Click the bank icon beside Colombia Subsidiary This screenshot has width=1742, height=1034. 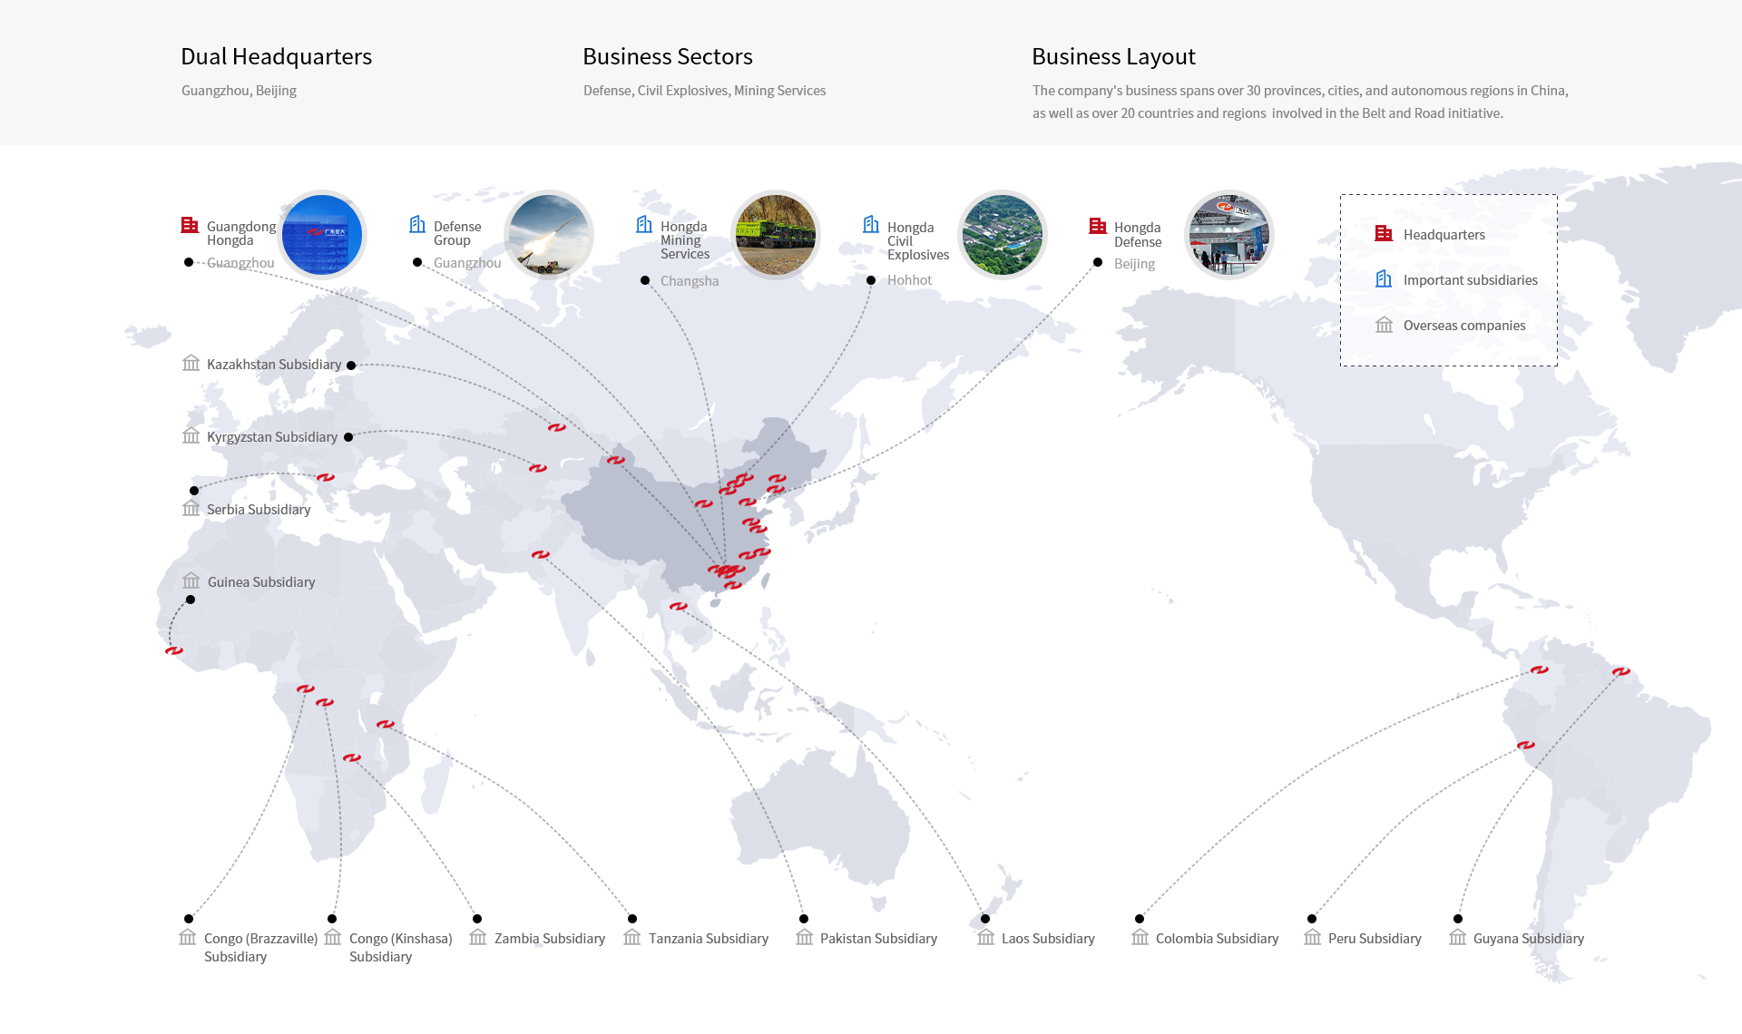tap(1140, 937)
